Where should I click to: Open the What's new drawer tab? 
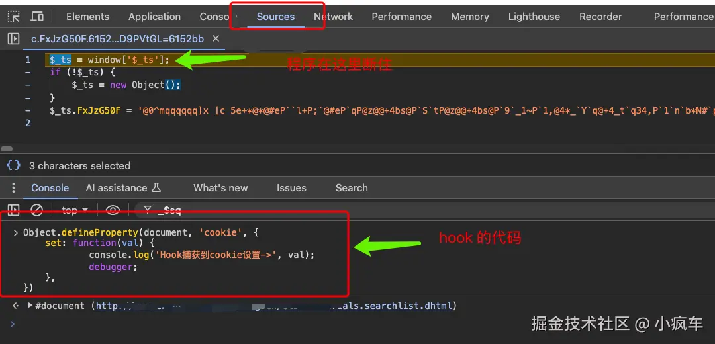tap(220, 188)
